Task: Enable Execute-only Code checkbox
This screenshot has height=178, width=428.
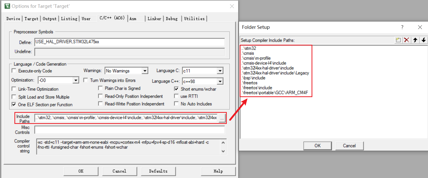Action: pos(14,71)
